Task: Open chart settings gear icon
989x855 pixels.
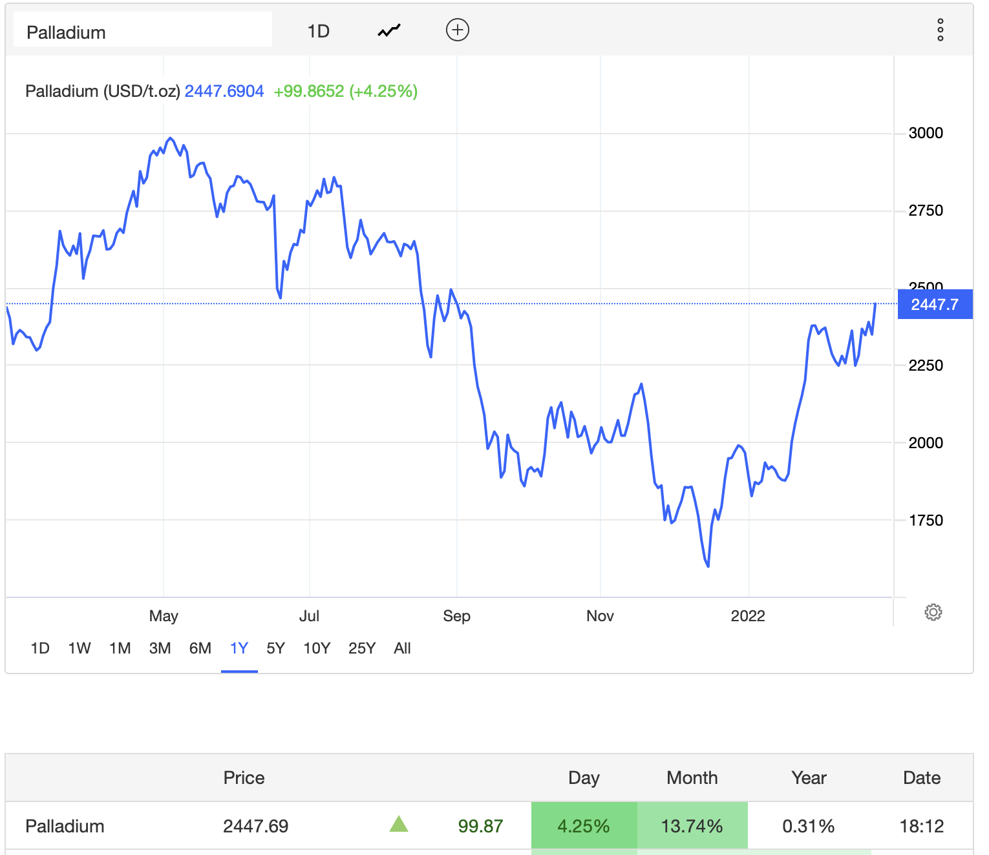Action: [933, 612]
